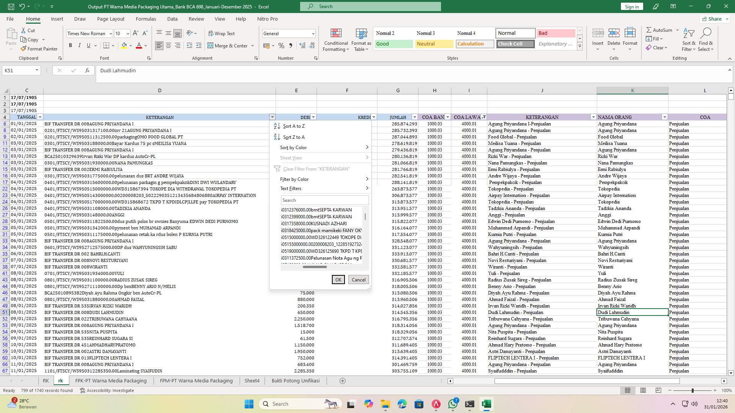Toggle bold formatting
Viewport: 735px width, 413px height.
click(70, 45)
